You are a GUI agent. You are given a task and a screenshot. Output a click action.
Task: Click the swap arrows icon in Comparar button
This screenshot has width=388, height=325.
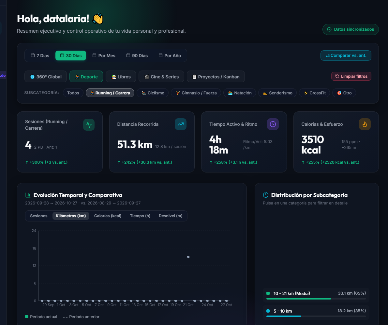click(328, 56)
